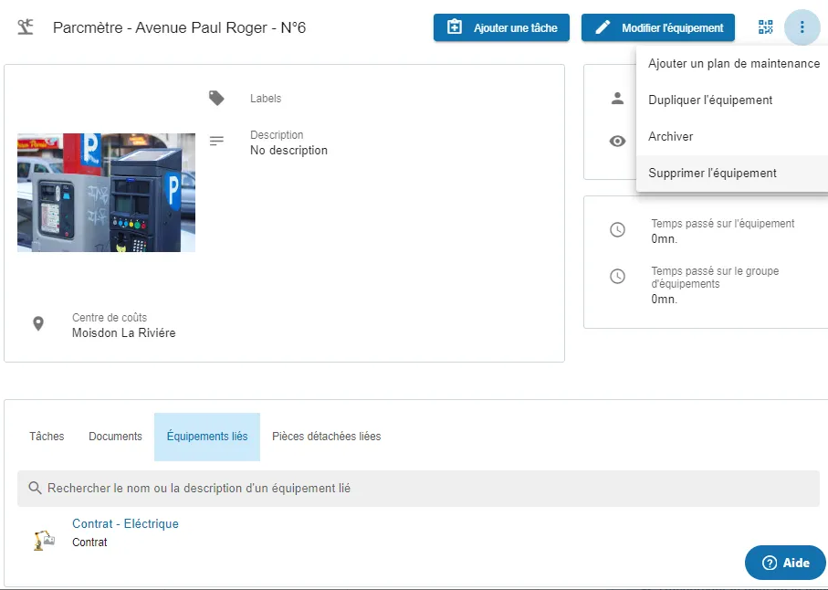Click the location pin icon by Centre de coûts
The width and height of the screenshot is (828, 590).
click(x=38, y=323)
